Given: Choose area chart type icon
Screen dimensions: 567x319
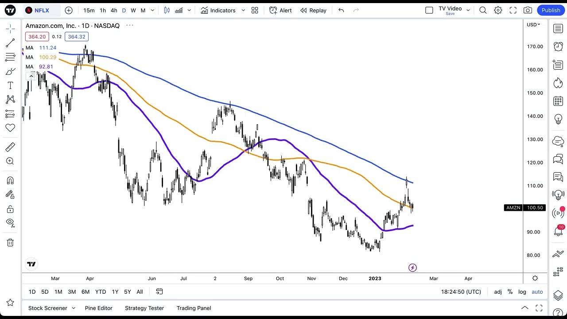Looking at the screenshot, I should [179, 10].
